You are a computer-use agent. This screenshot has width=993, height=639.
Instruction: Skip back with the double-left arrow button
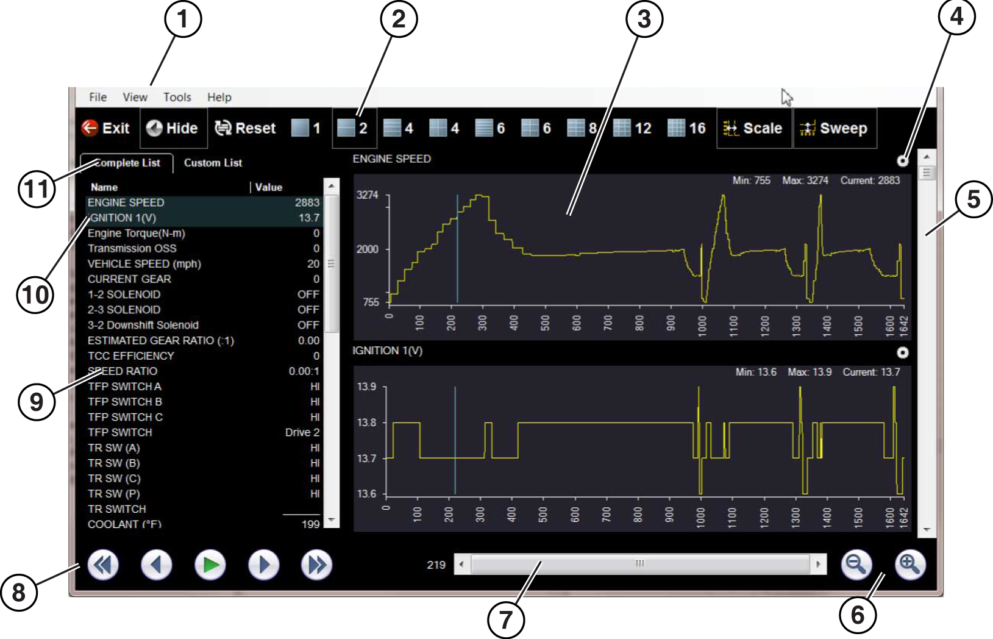tap(102, 565)
